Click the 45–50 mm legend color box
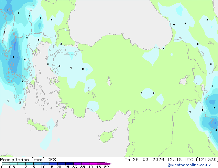 coord(101,164)
